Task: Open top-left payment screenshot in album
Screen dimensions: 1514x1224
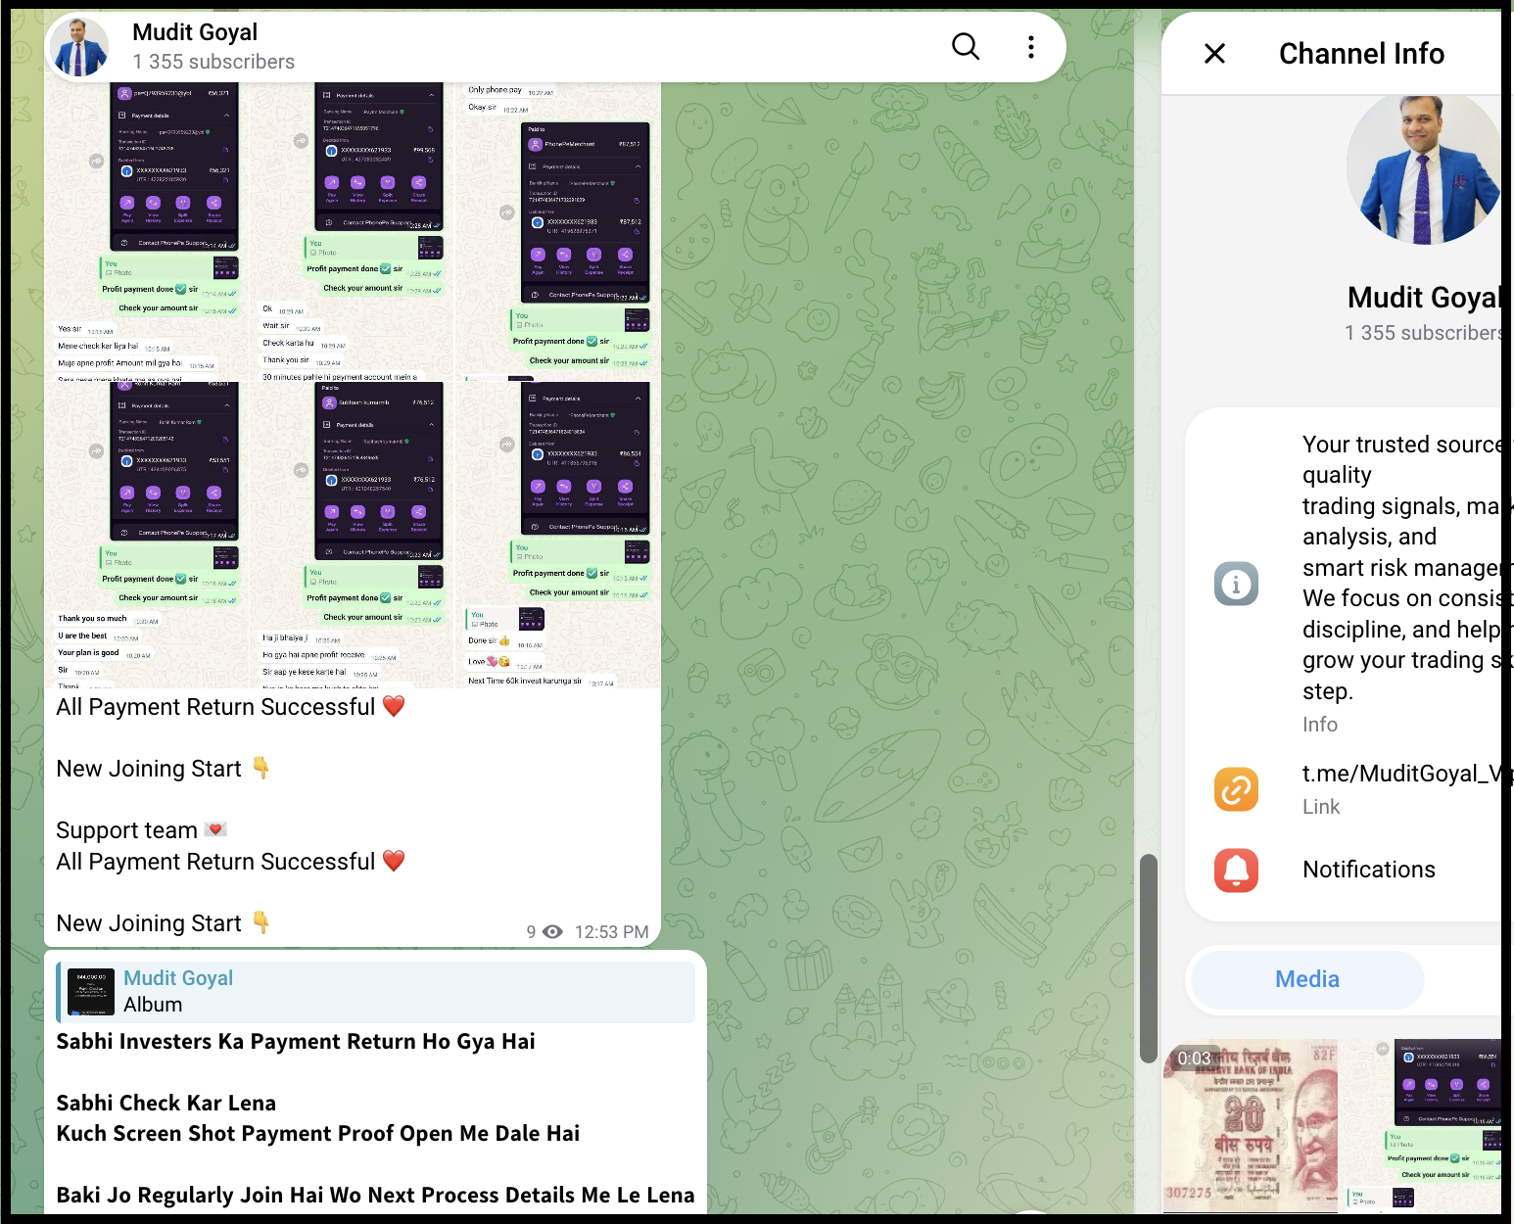Action: (147, 231)
